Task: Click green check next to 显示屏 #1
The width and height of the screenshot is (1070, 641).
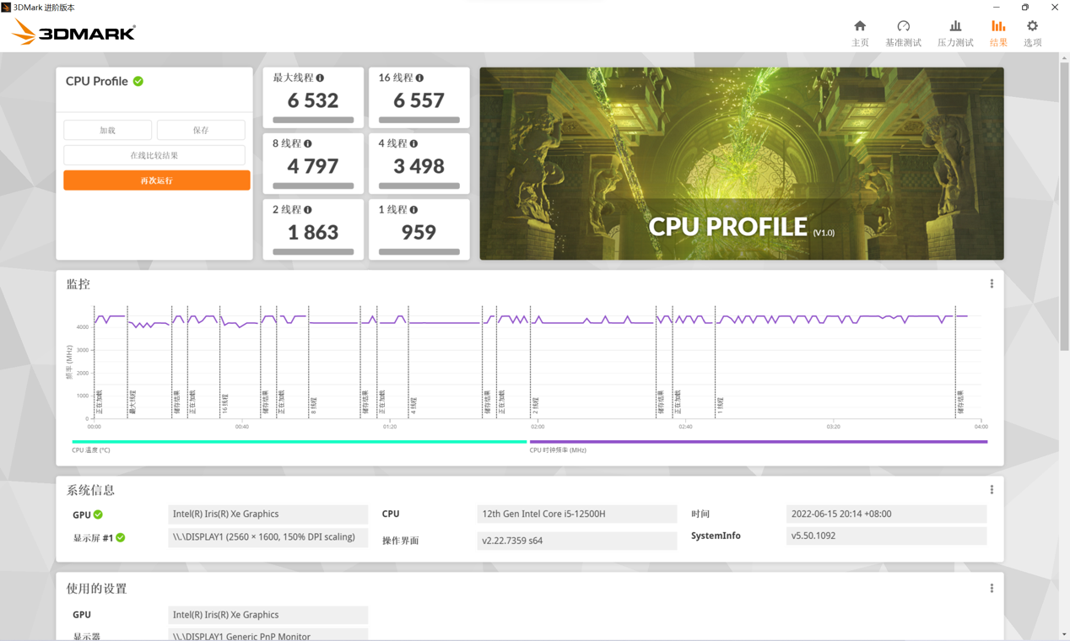Action: [x=121, y=537]
